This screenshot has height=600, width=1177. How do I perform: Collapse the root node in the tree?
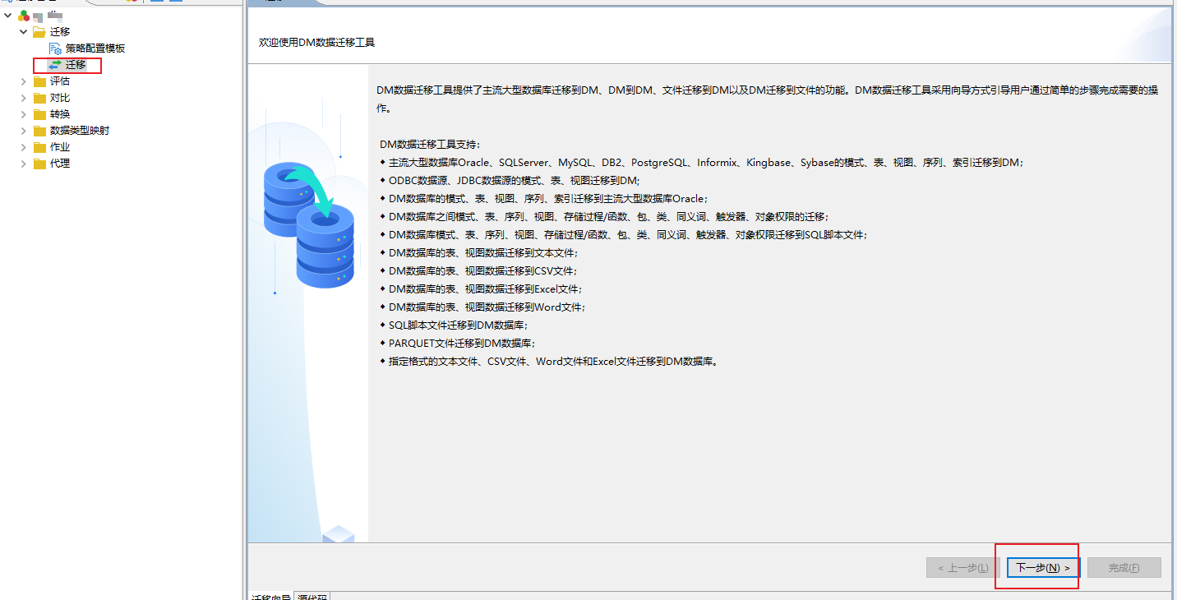click(x=7, y=16)
